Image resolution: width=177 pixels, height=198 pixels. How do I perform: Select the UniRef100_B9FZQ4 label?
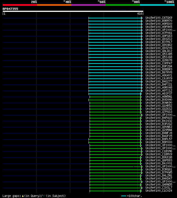tap(159, 66)
